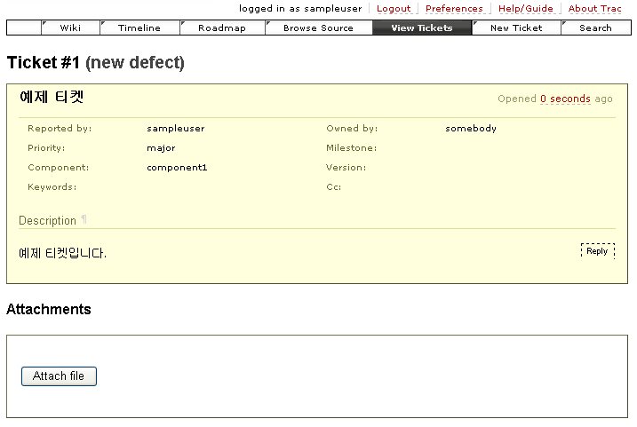Open the Preferences link
637x427 pixels.
point(454,9)
